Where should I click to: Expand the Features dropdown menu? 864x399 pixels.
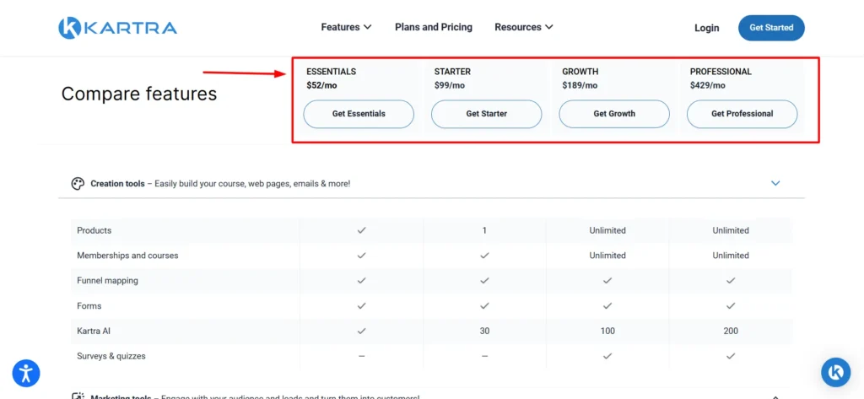(x=346, y=27)
